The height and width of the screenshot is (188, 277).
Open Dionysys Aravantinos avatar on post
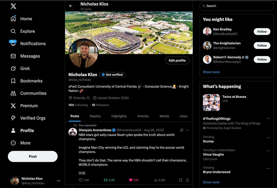[73, 132]
